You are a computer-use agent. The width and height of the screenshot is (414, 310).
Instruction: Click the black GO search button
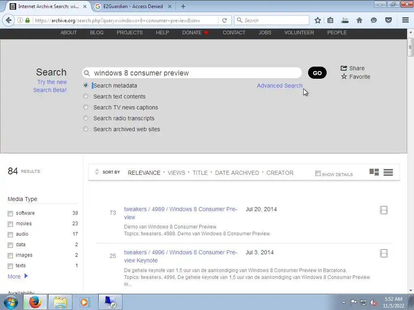click(317, 73)
